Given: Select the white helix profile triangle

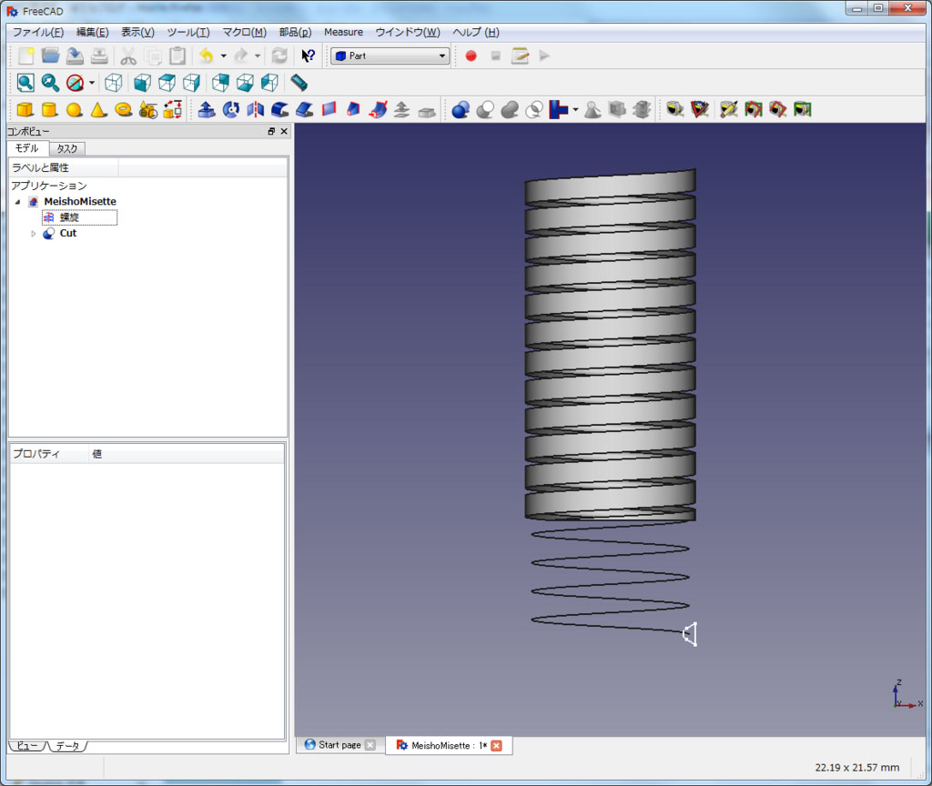Looking at the screenshot, I should pos(690,634).
